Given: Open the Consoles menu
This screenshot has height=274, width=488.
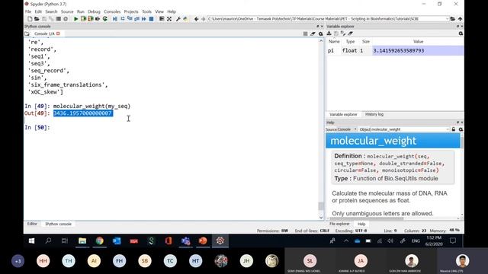Looking at the screenshot, I should (x=112, y=11).
